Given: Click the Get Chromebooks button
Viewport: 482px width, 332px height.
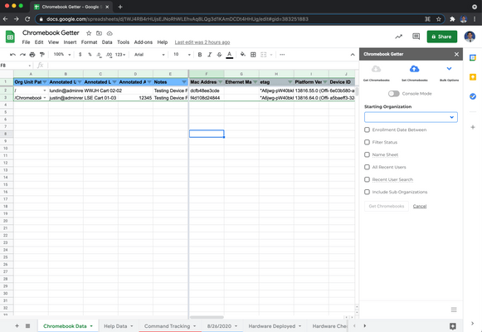Looking at the screenshot, I should (x=387, y=206).
